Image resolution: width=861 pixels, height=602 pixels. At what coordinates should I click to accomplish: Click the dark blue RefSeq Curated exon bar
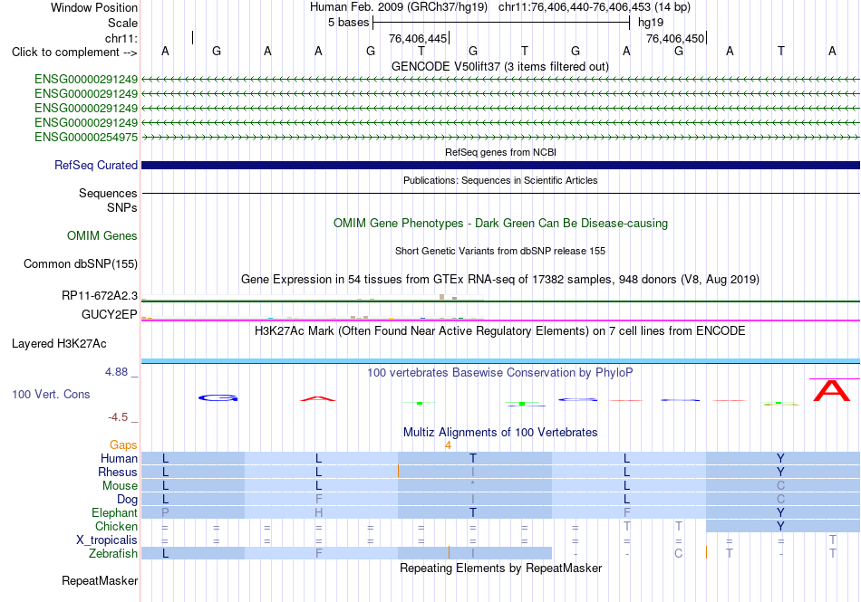pyautogui.click(x=500, y=165)
